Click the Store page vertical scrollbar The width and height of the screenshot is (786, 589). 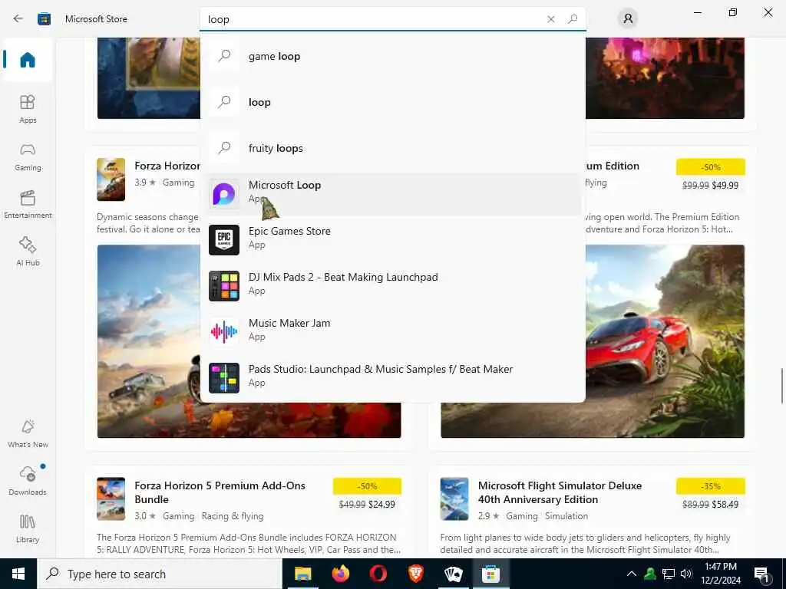tap(781, 386)
